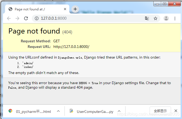Maximize the browser window

coord(165,4)
